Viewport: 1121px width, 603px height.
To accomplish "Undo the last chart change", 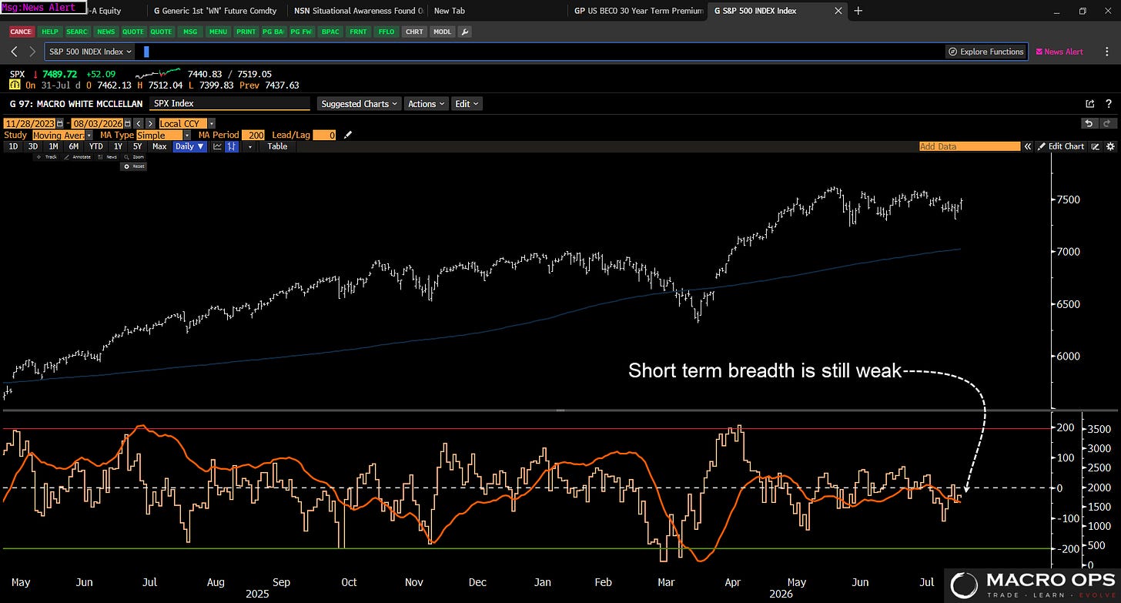I will click(1089, 123).
